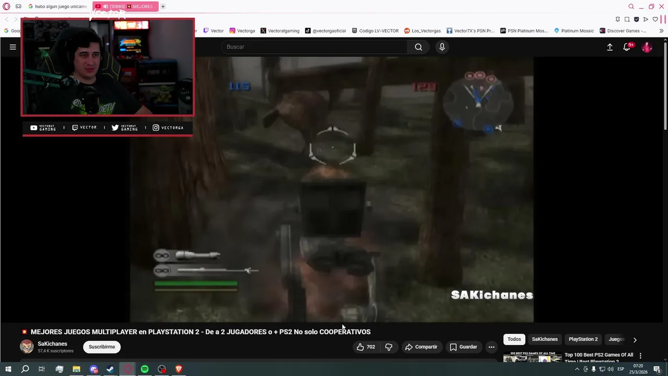Viewport: 668px width, 376px height.
Task: Take a snapshot with the capture icon
Action: pos(627,19)
